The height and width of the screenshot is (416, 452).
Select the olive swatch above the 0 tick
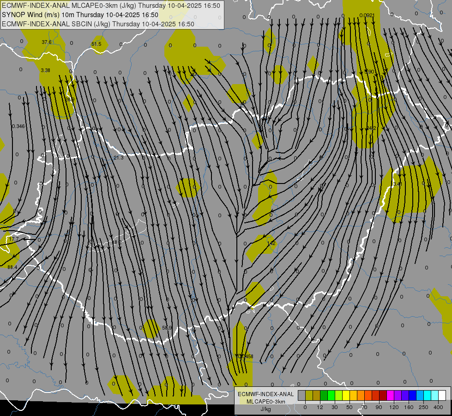click(x=309, y=396)
